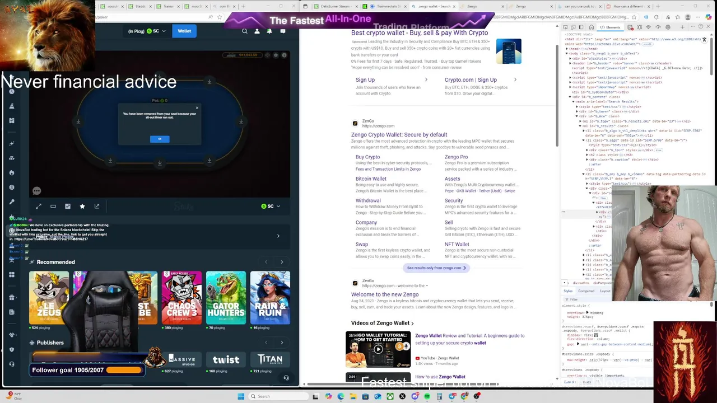Launch Xbox app from taskbar

(390, 396)
